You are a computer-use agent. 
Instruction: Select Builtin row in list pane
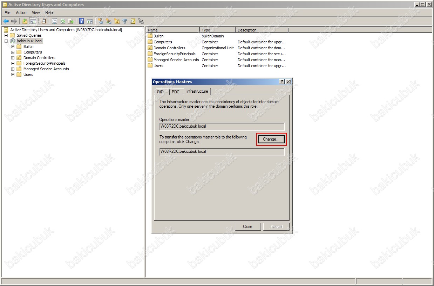(217, 36)
